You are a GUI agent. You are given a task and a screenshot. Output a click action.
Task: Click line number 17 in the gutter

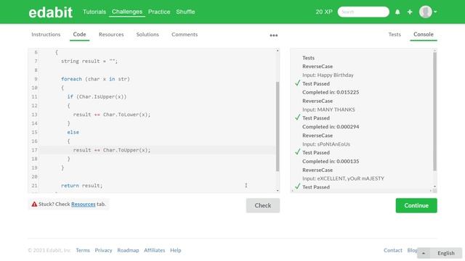[34, 150]
